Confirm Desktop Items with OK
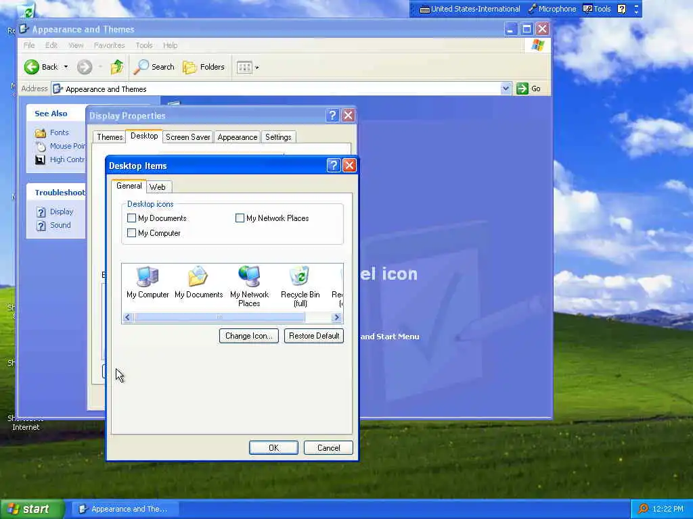Viewport: 693px width, 519px height. tap(273, 447)
